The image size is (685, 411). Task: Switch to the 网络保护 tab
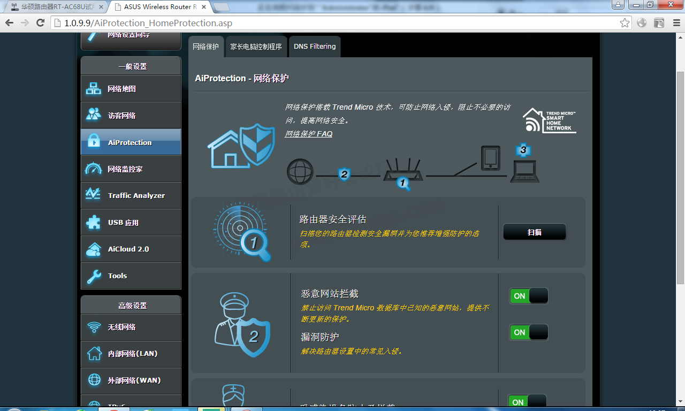[206, 47]
